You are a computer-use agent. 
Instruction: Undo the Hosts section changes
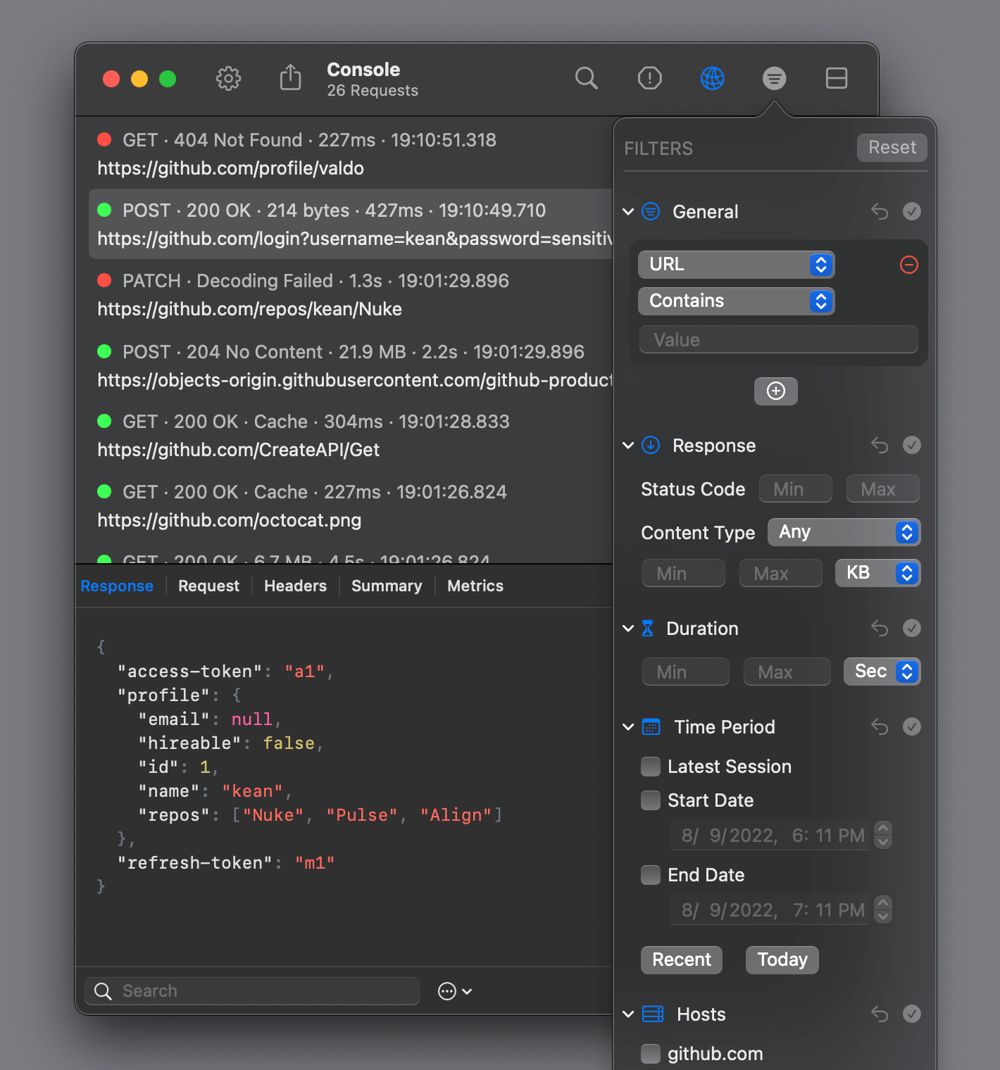880,1014
